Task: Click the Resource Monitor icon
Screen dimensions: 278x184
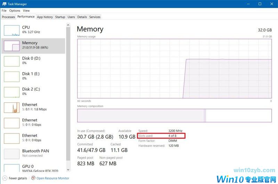Action: point(33,178)
